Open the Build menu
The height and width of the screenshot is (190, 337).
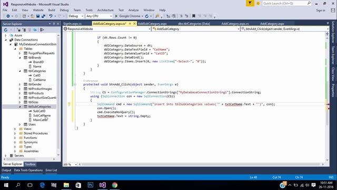[52, 10]
